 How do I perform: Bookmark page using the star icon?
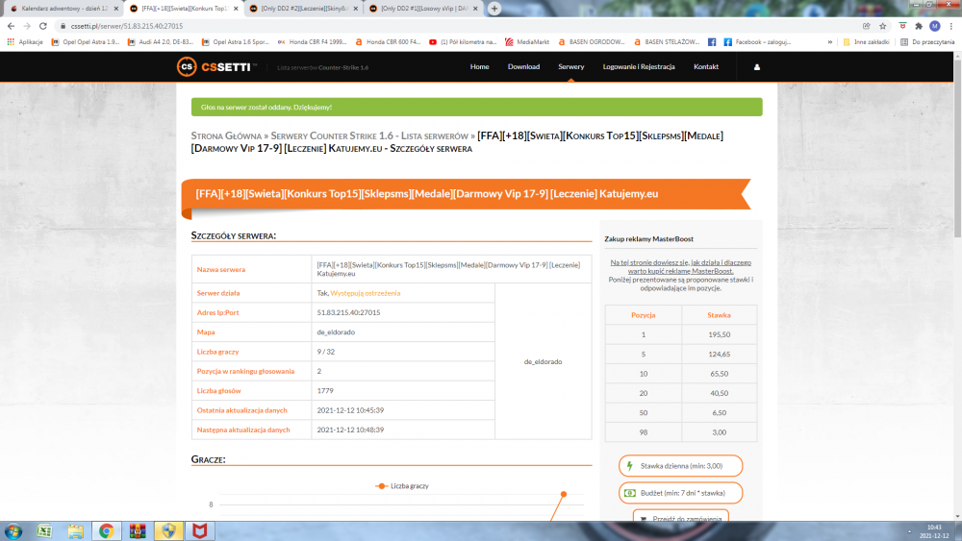click(883, 26)
